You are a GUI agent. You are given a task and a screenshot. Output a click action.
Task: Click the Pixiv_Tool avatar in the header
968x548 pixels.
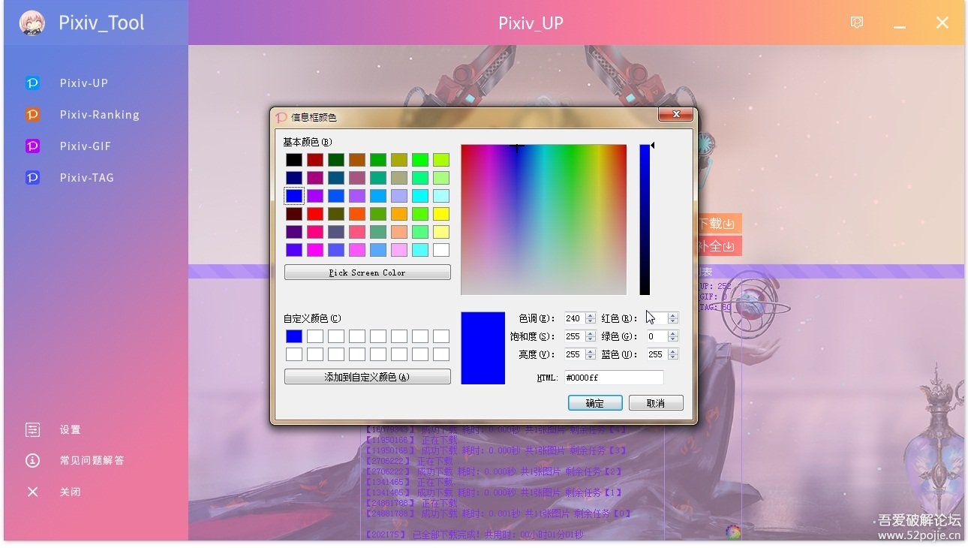[x=32, y=23]
